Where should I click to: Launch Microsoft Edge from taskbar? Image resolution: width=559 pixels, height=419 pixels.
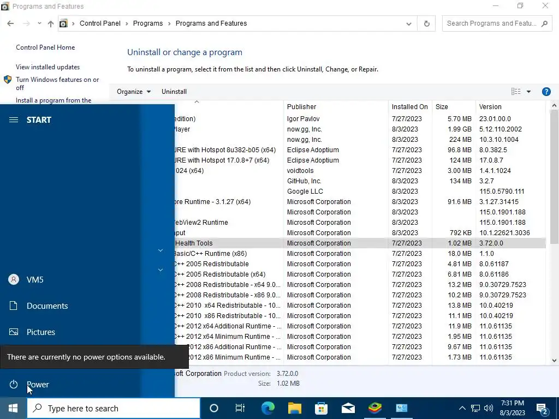pyautogui.click(x=267, y=408)
